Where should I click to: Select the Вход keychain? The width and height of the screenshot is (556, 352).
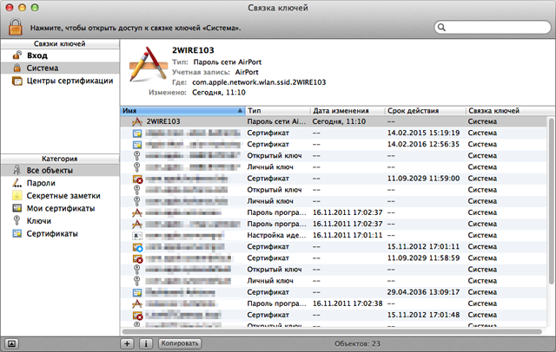pos(36,55)
